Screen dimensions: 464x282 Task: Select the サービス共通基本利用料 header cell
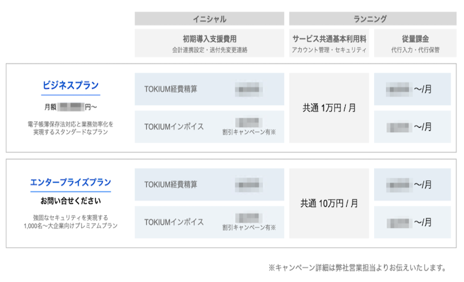pyautogui.click(x=329, y=44)
